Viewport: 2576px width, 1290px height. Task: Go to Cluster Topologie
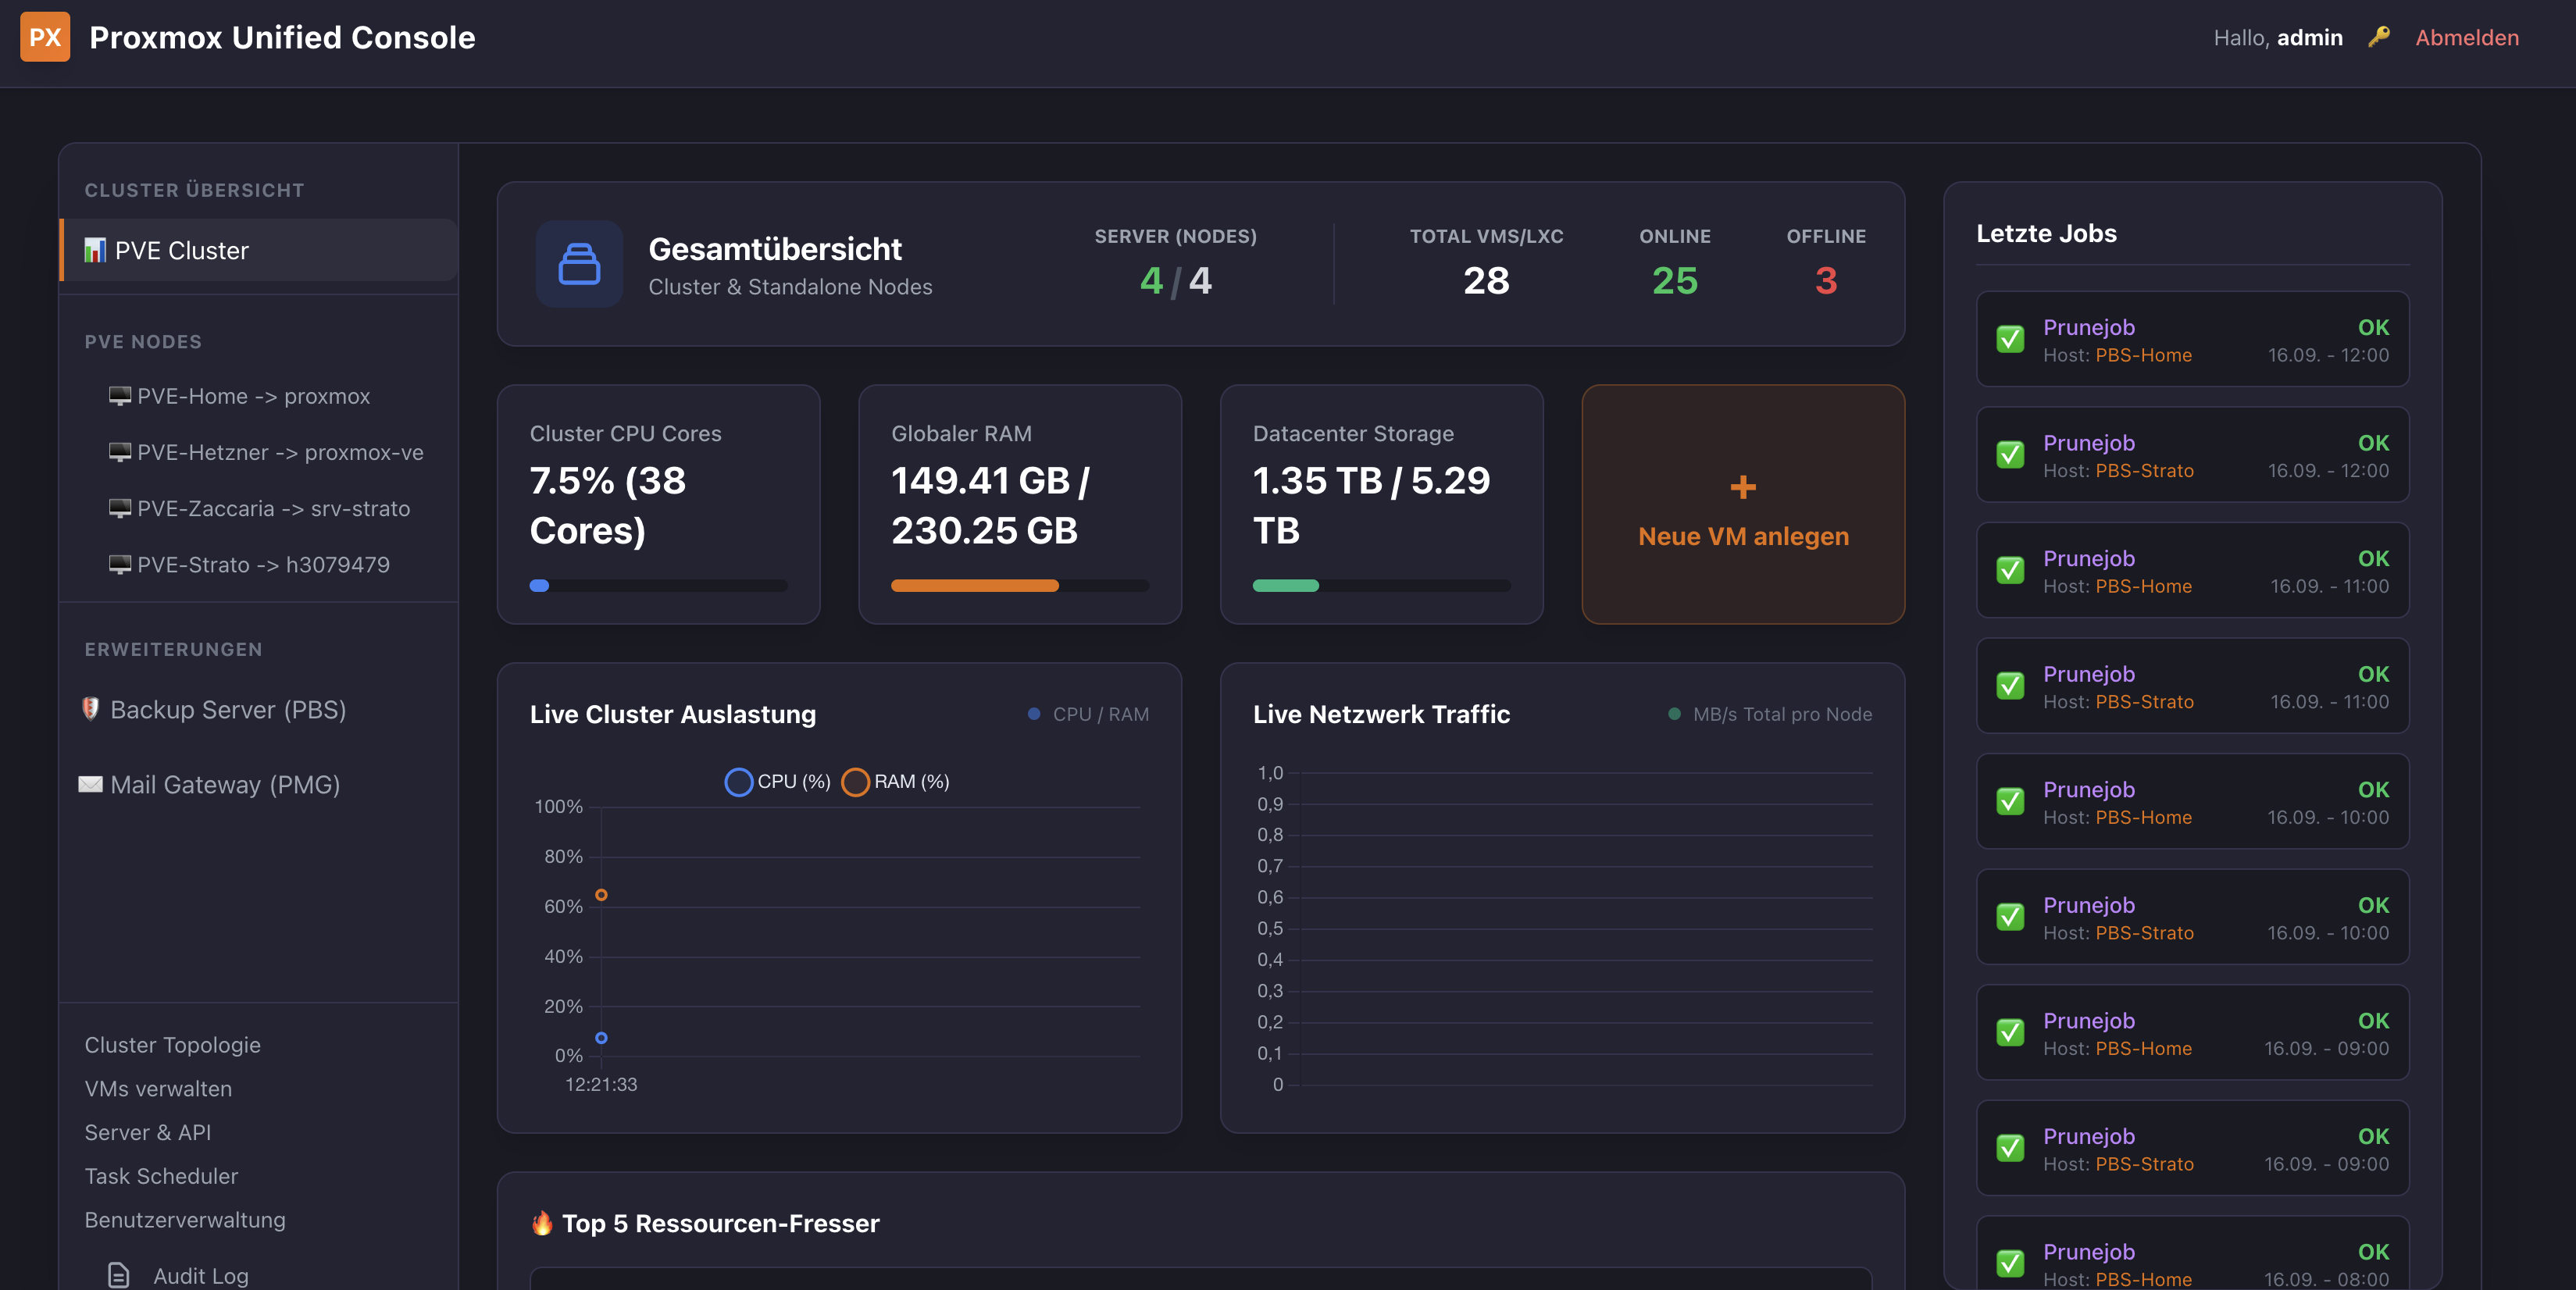pyautogui.click(x=172, y=1044)
